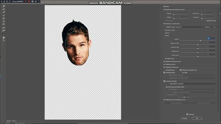
Task: Activate the Bandicam pencil drawing icon
Action: point(36,1)
